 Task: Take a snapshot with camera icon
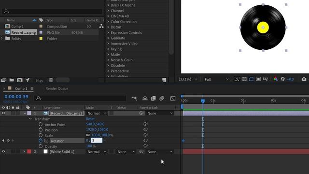(304, 79)
